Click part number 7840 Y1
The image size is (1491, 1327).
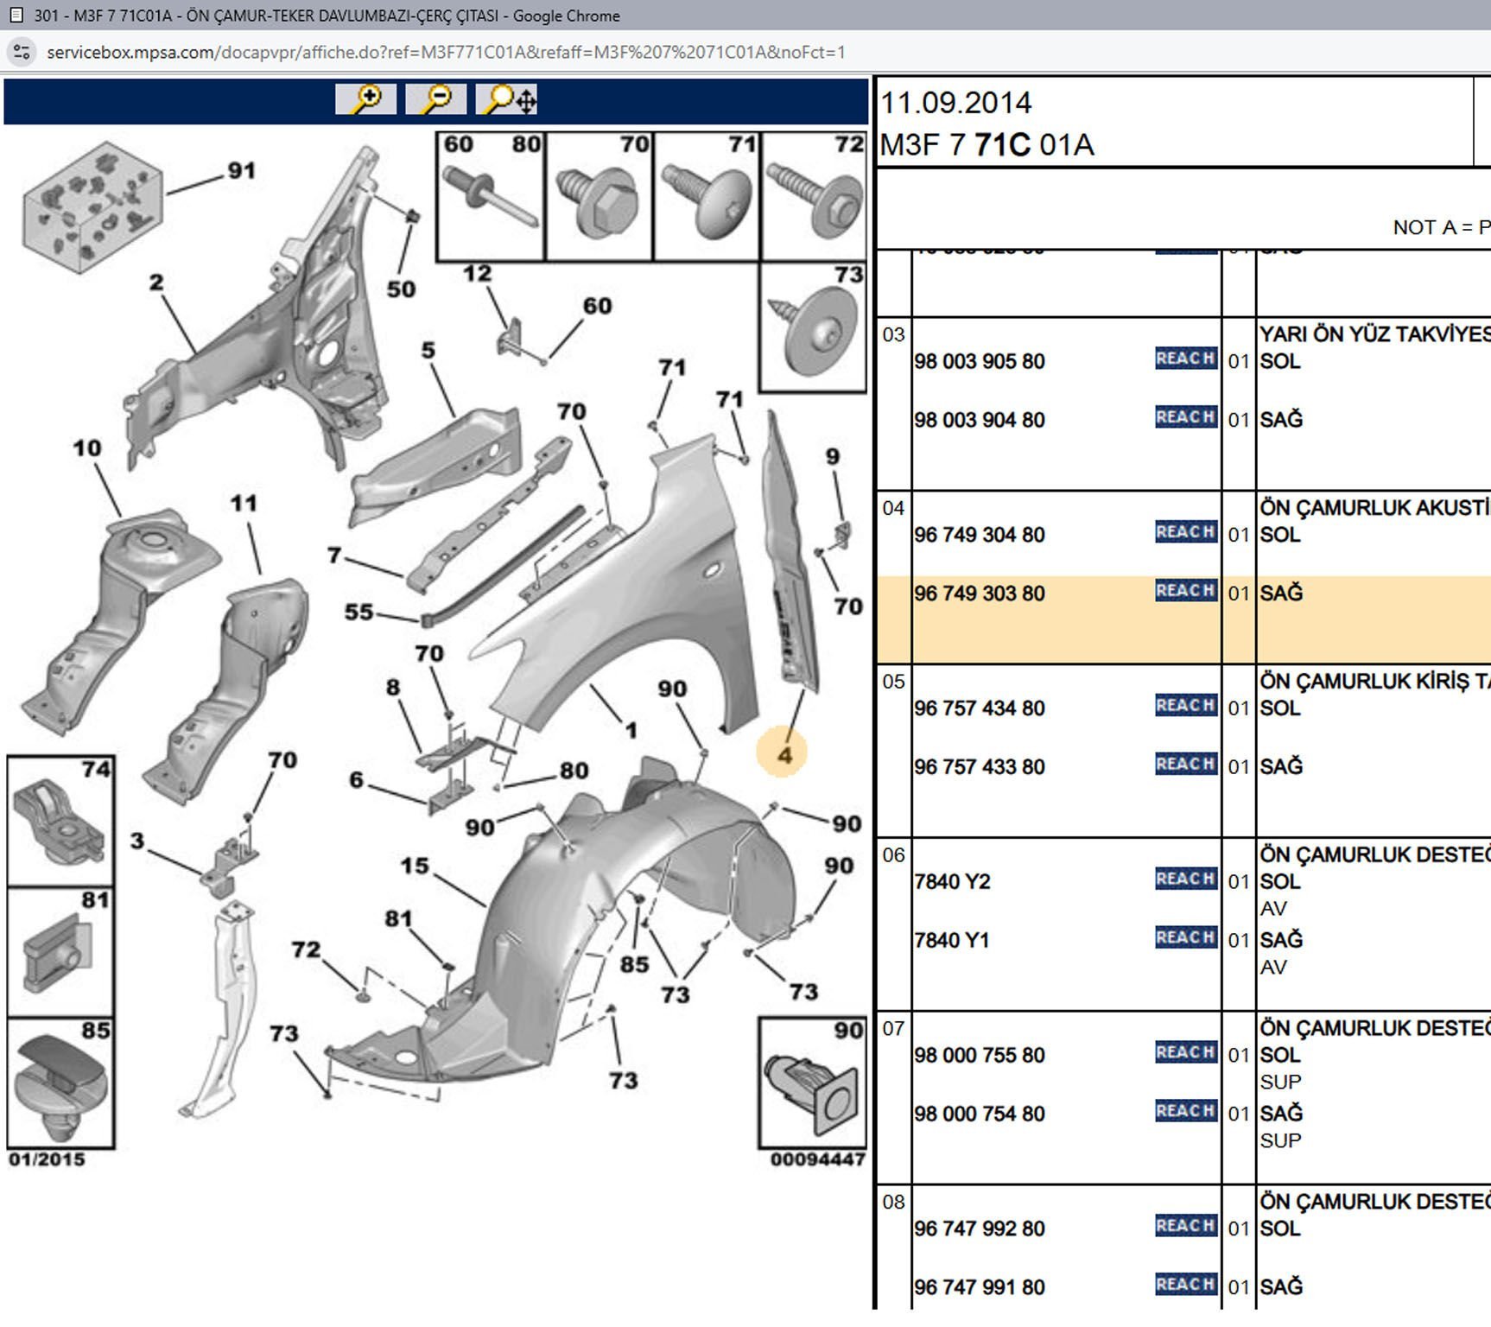click(952, 940)
